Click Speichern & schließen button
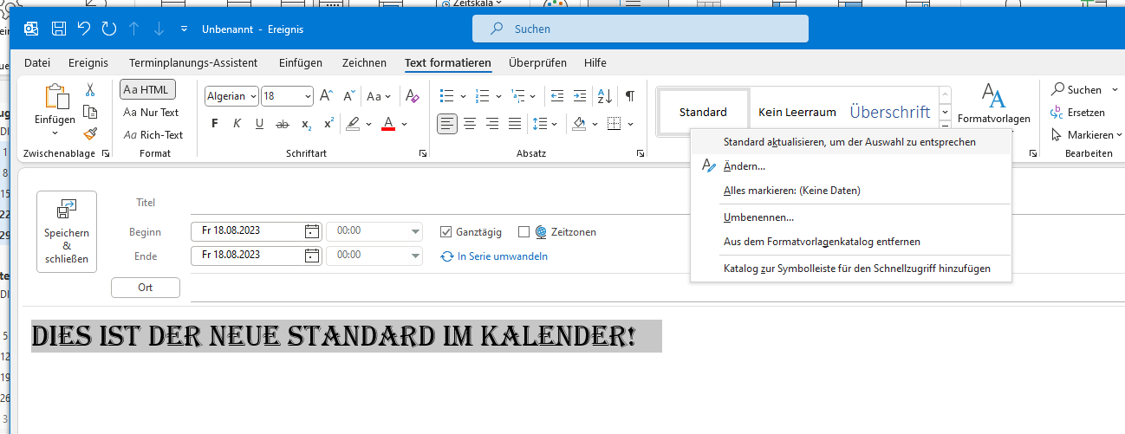The height and width of the screenshot is (434, 1125). (67, 232)
